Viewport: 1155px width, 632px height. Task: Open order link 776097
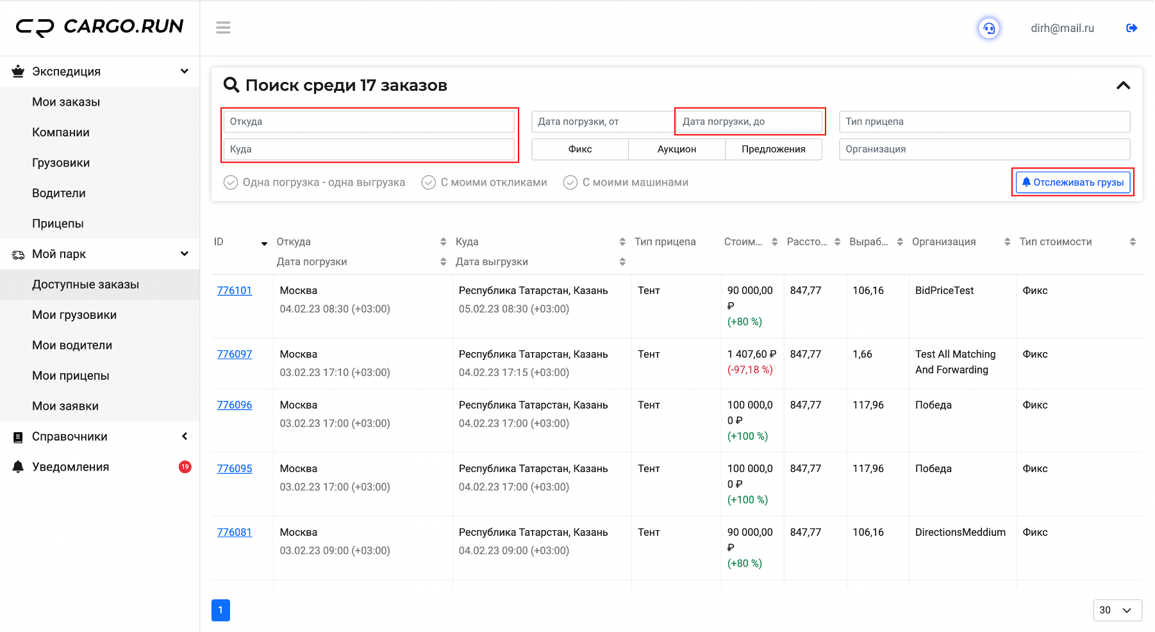(x=235, y=354)
